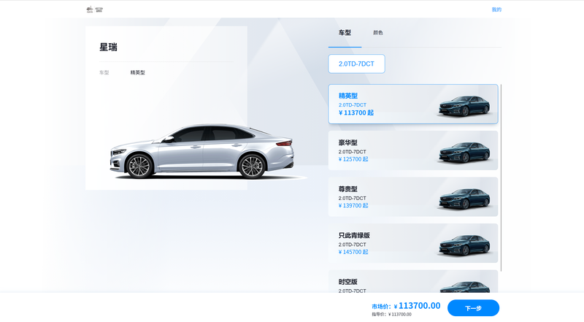Click the 豪华型 card car thumbnail
584x322 pixels.
tap(464, 153)
